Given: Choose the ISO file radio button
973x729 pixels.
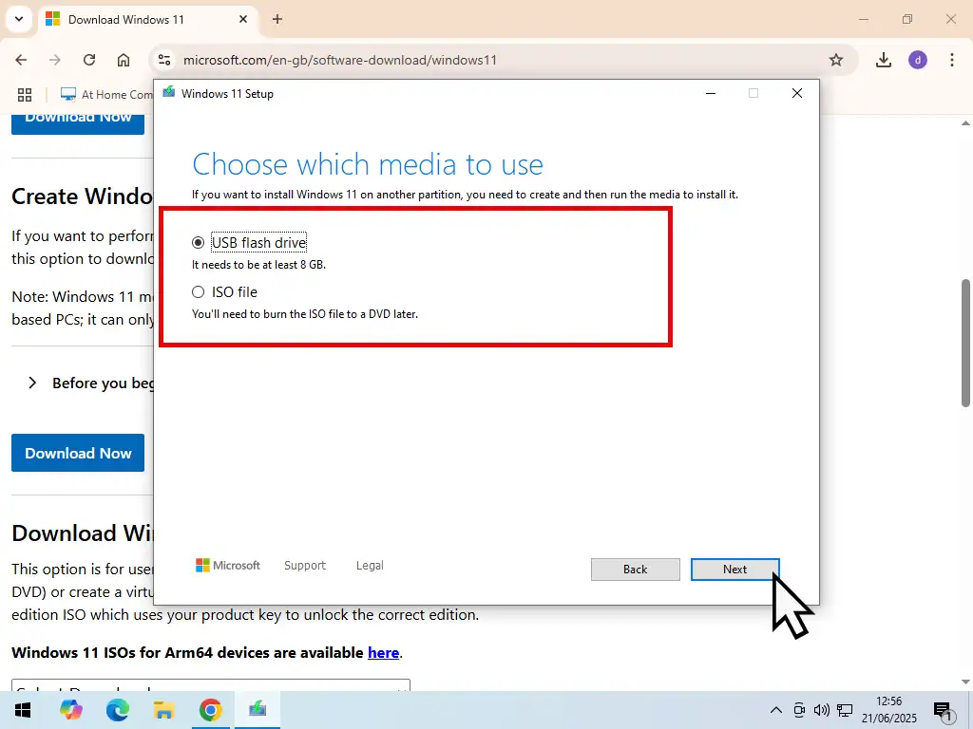Looking at the screenshot, I should (199, 292).
